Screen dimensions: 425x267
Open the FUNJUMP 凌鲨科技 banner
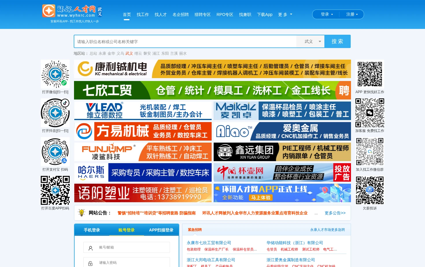[143, 152]
